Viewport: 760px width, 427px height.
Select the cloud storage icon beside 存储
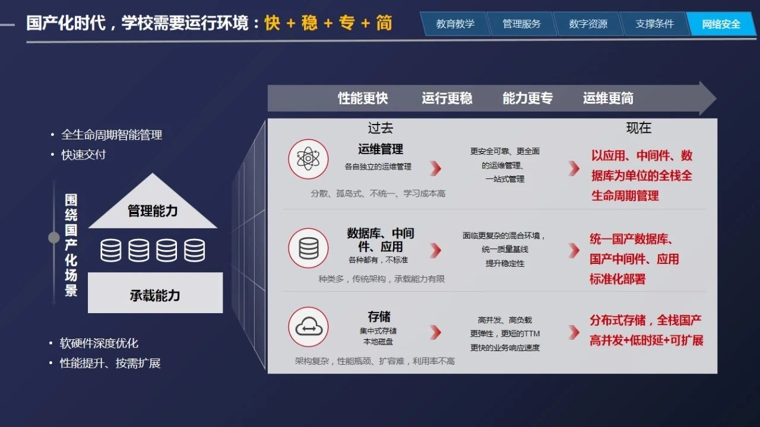coord(308,327)
